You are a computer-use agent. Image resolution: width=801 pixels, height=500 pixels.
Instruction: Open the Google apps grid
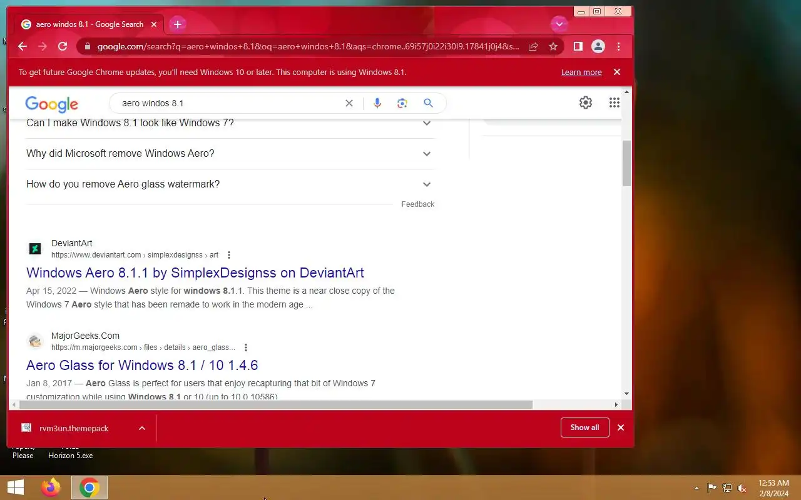click(615, 103)
